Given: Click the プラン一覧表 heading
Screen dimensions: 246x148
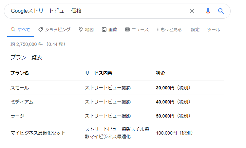Looking at the screenshot, I should click(x=26, y=57).
